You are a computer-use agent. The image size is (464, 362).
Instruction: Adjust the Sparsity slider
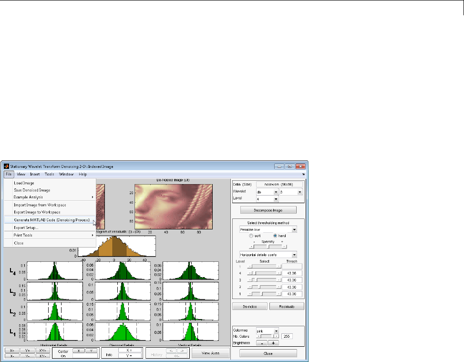[x=268, y=247]
